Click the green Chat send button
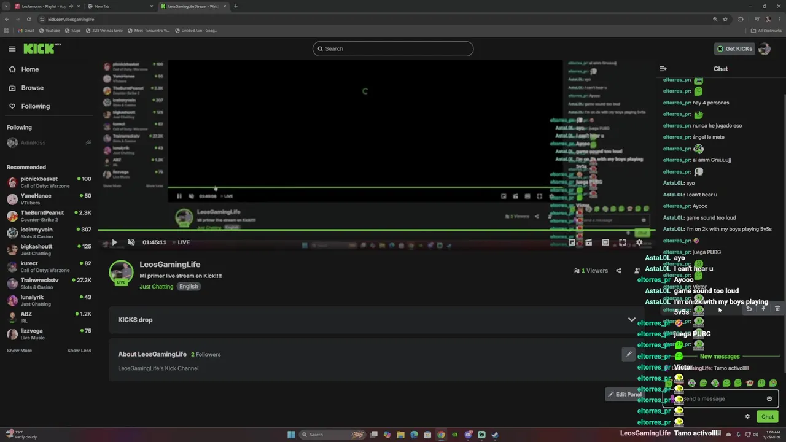This screenshot has width=786, height=442. [768, 417]
